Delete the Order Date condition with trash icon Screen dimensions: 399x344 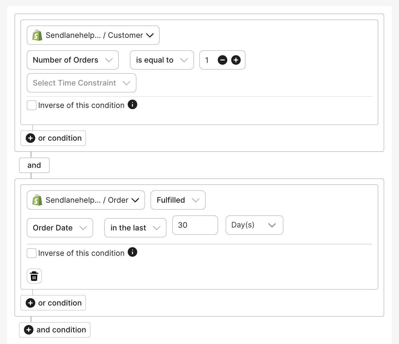(x=34, y=276)
